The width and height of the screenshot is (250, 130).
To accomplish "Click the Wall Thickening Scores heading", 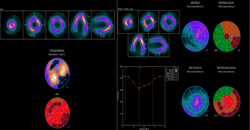I will pyautogui.click(x=227, y=67).
